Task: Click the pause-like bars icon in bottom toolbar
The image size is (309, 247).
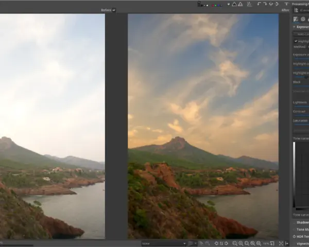Action: (x=221, y=243)
